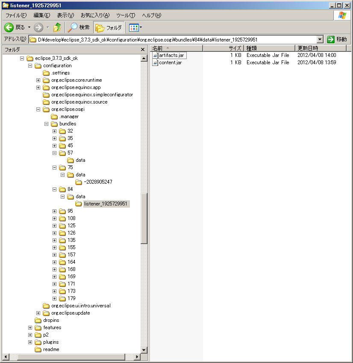
Task: Expand the org.eclipse.update node
Action: click(x=38, y=313)
